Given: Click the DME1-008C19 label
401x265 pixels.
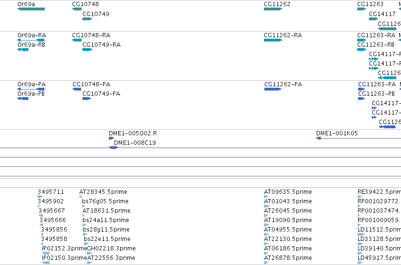Looking at the screenshot, I should (x=135, y=143).
